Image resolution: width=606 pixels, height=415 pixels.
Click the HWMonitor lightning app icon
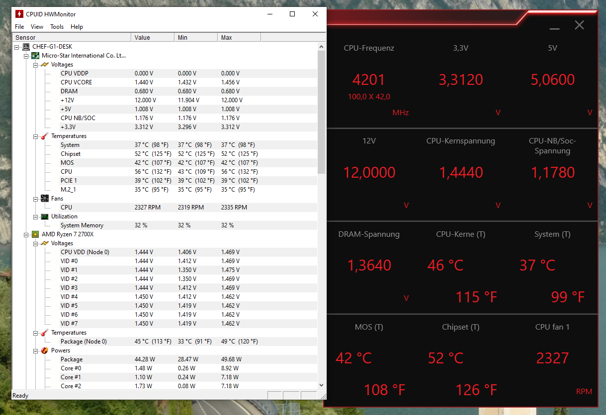tap(19, 14)
